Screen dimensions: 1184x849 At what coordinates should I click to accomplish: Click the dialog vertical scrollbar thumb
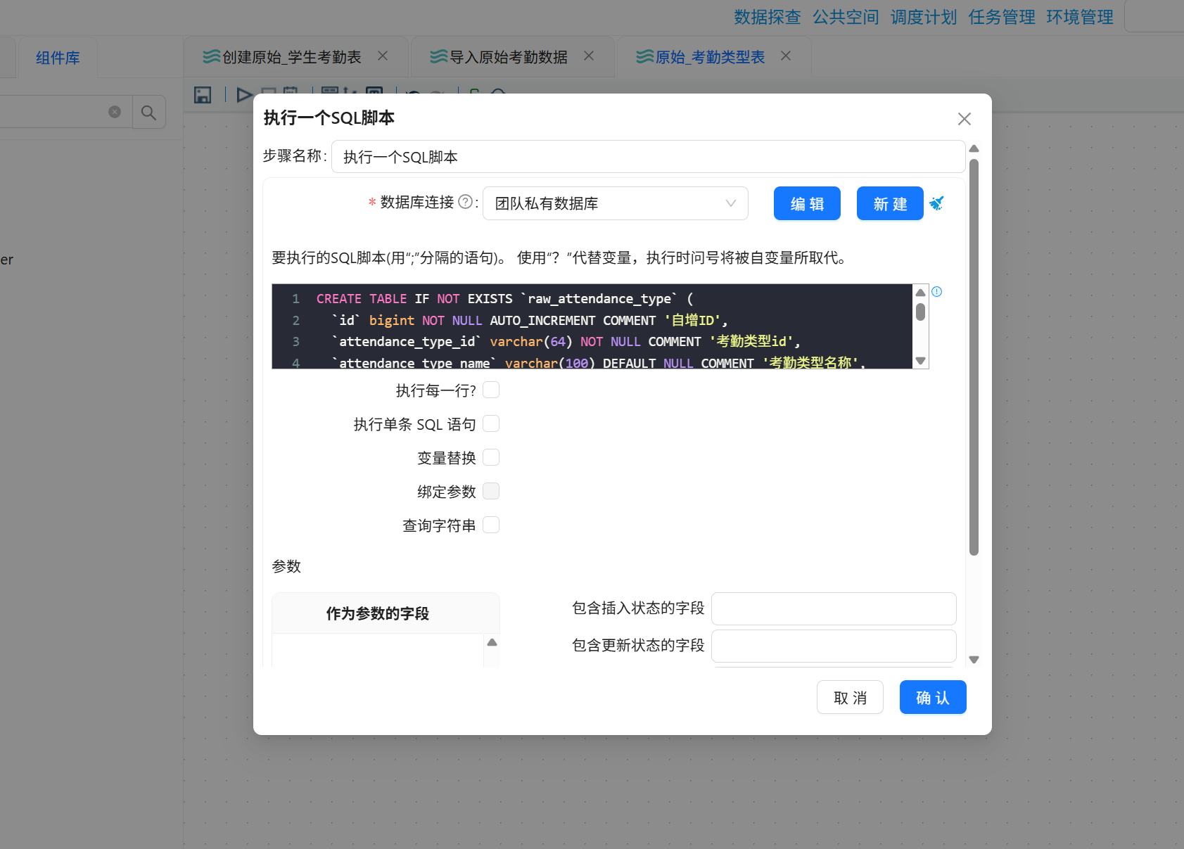click(974, 357)
